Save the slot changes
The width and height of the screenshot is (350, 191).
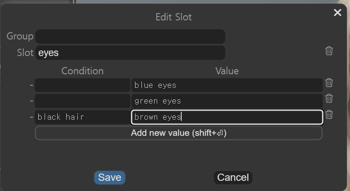pyautogui.click(x=110, y=177)
